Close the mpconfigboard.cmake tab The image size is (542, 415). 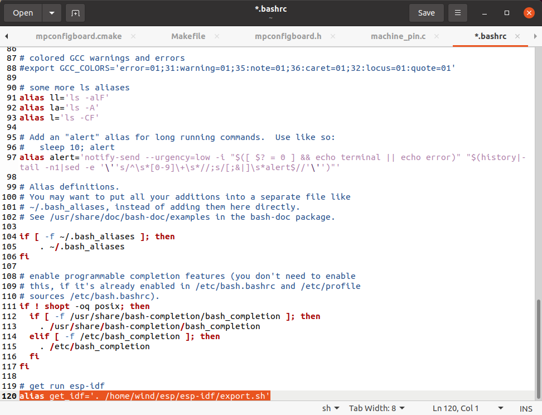(x=134, y=36)
